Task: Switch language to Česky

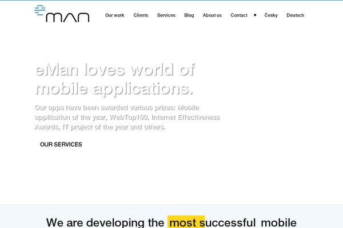Action: point(271,15)
